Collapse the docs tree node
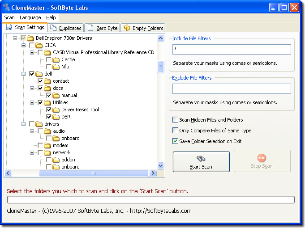The width and height of the screenshot is (305, 228). pyautogui.click(x=32, y=88)
